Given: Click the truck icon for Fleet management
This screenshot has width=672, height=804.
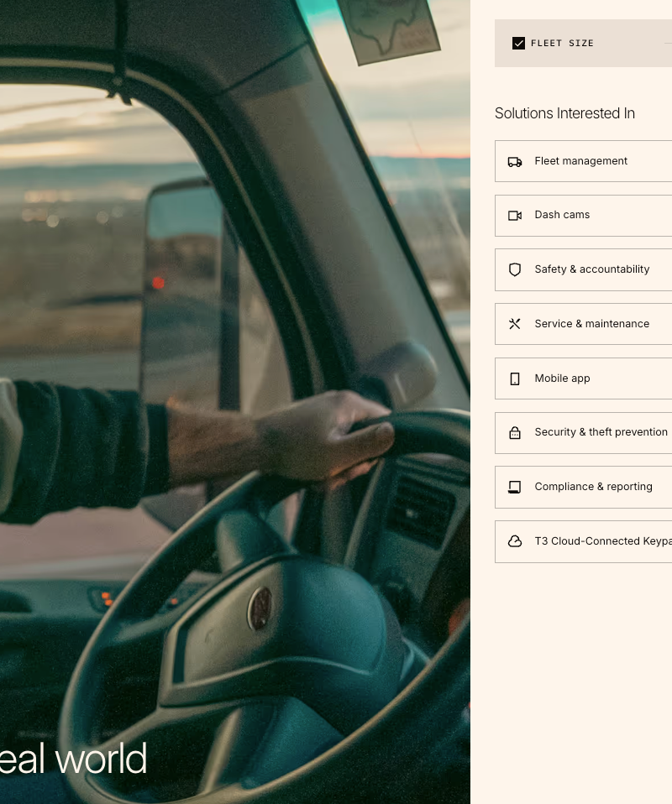Looking at the screenshot, I should (x=514, y=162).
